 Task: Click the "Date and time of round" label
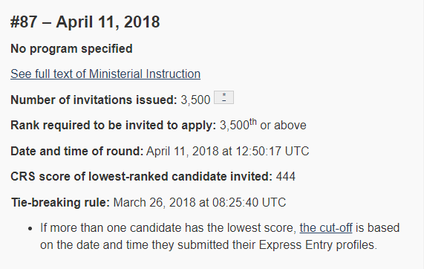click(x=76, y=151)
